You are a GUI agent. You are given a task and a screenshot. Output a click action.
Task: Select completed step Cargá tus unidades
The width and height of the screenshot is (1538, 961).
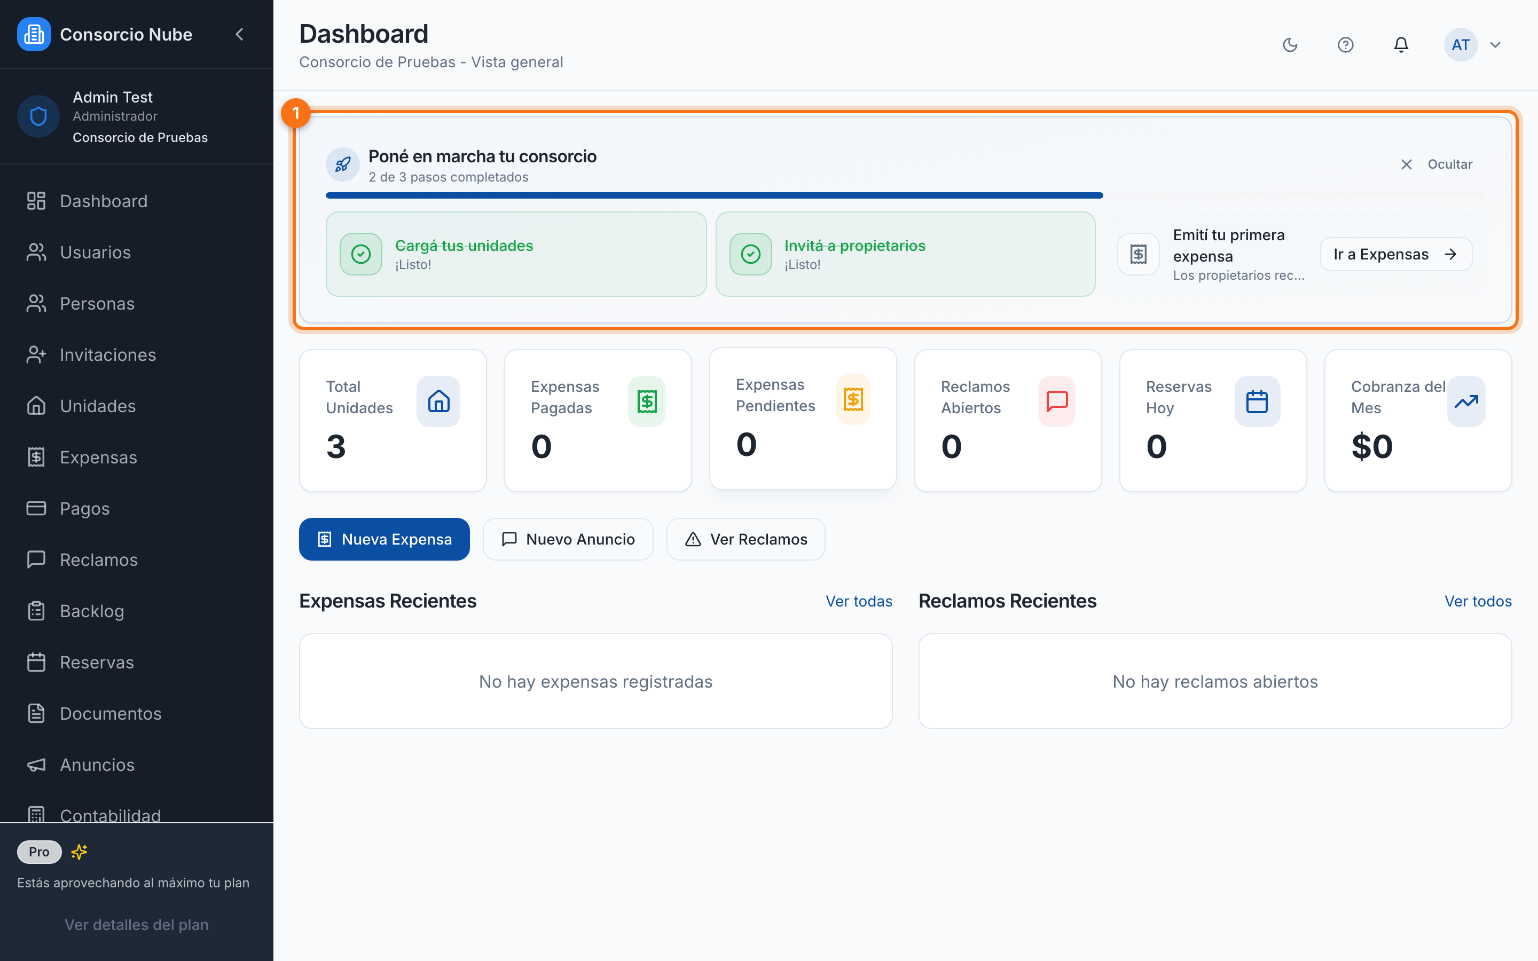coord(516,254)
